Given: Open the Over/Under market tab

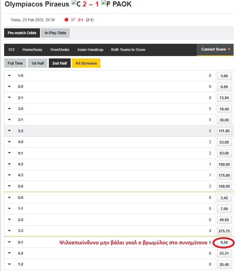Looking at the screenshot, I should point(60,50).
